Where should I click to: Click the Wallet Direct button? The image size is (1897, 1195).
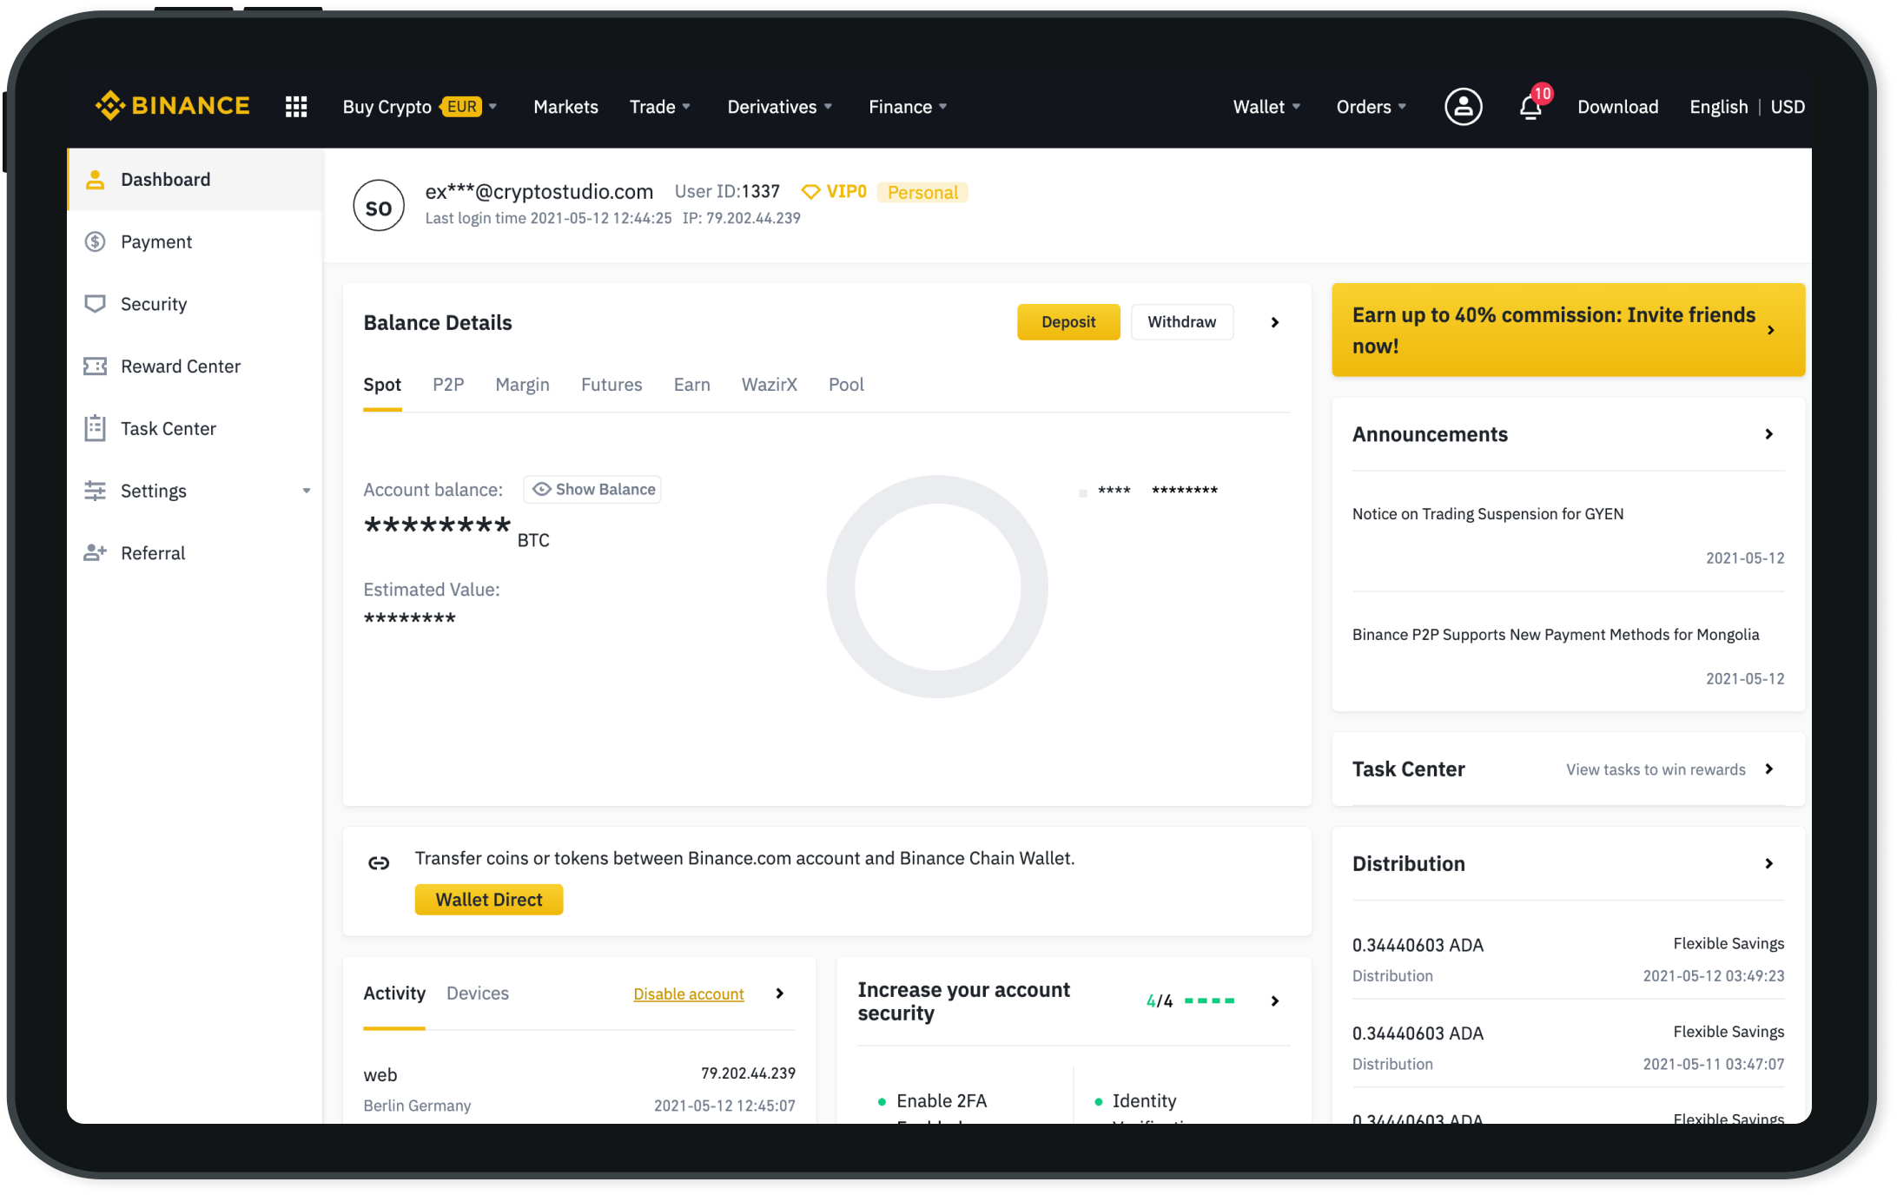(x=489, y=899)
